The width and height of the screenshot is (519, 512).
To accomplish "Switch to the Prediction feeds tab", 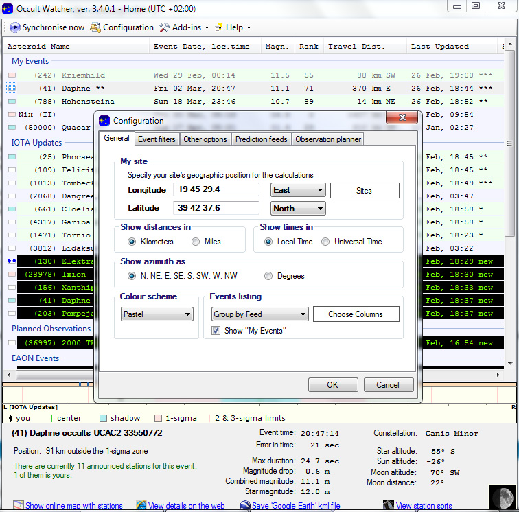I will tap(261, 139).
